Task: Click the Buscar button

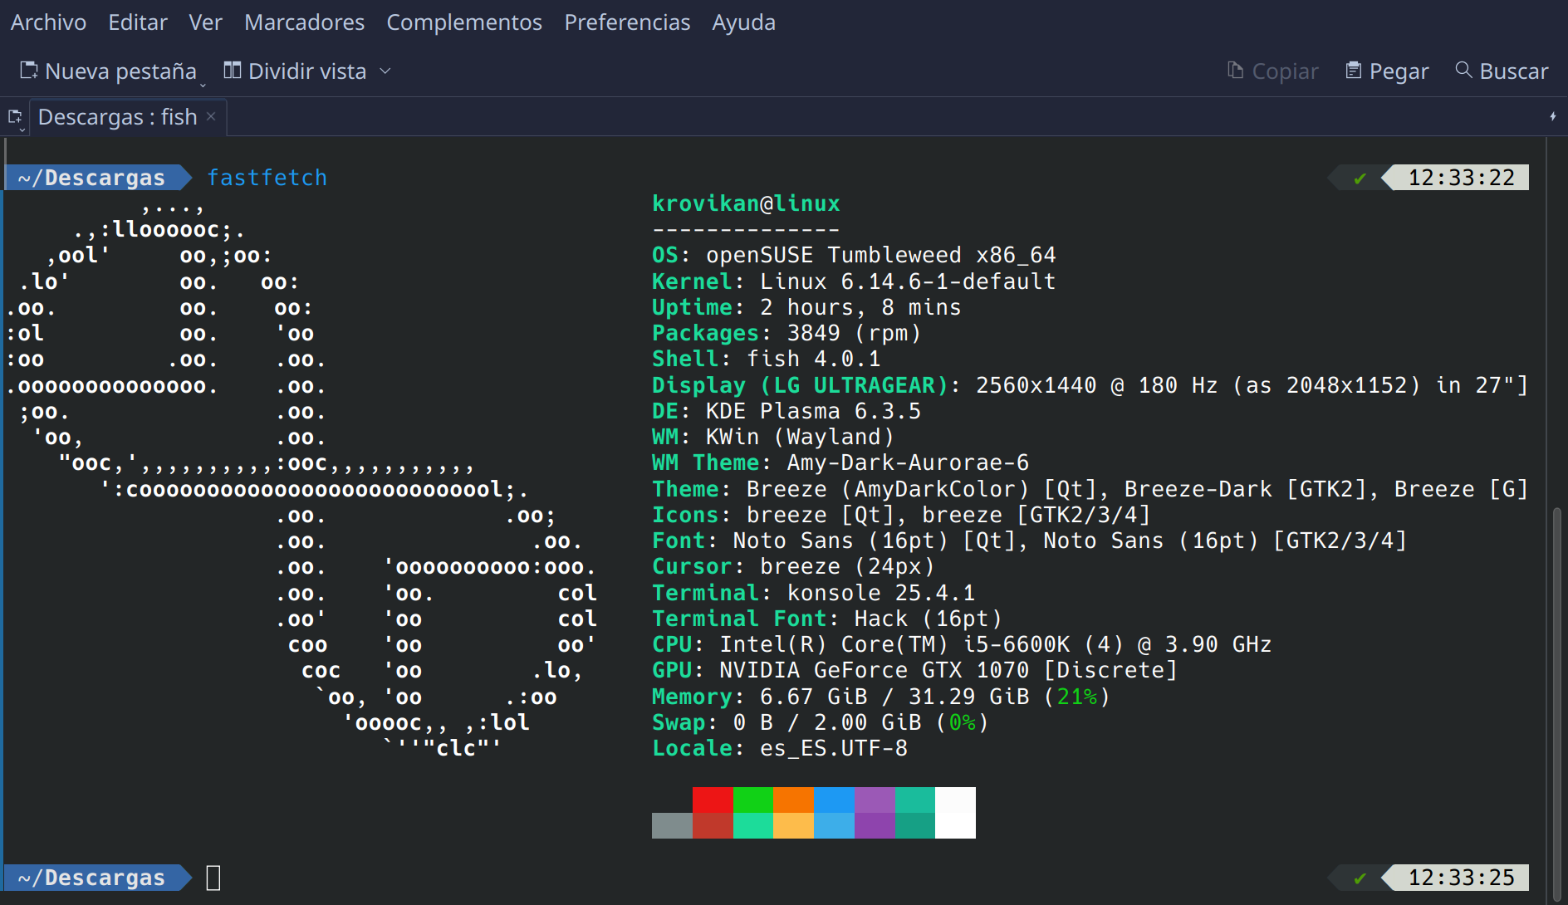Action: click(x=1502, y=71)
